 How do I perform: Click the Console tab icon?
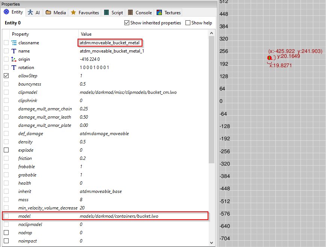[130, 12]
